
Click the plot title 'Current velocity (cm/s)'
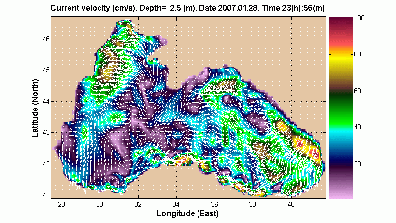pyautogui.click(x=94, y=8)
